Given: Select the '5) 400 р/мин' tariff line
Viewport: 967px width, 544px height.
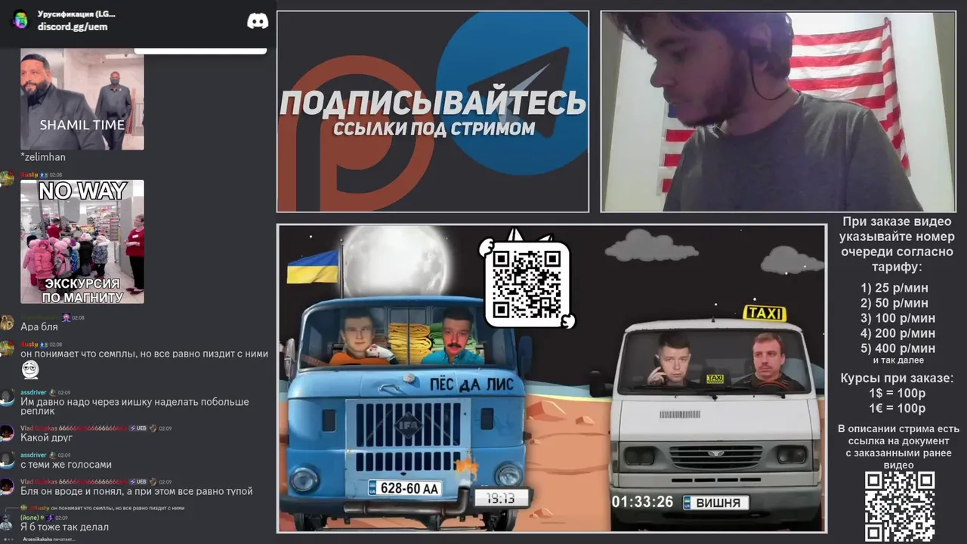Looking at the screenshot, I should click(x=897, y=348).
